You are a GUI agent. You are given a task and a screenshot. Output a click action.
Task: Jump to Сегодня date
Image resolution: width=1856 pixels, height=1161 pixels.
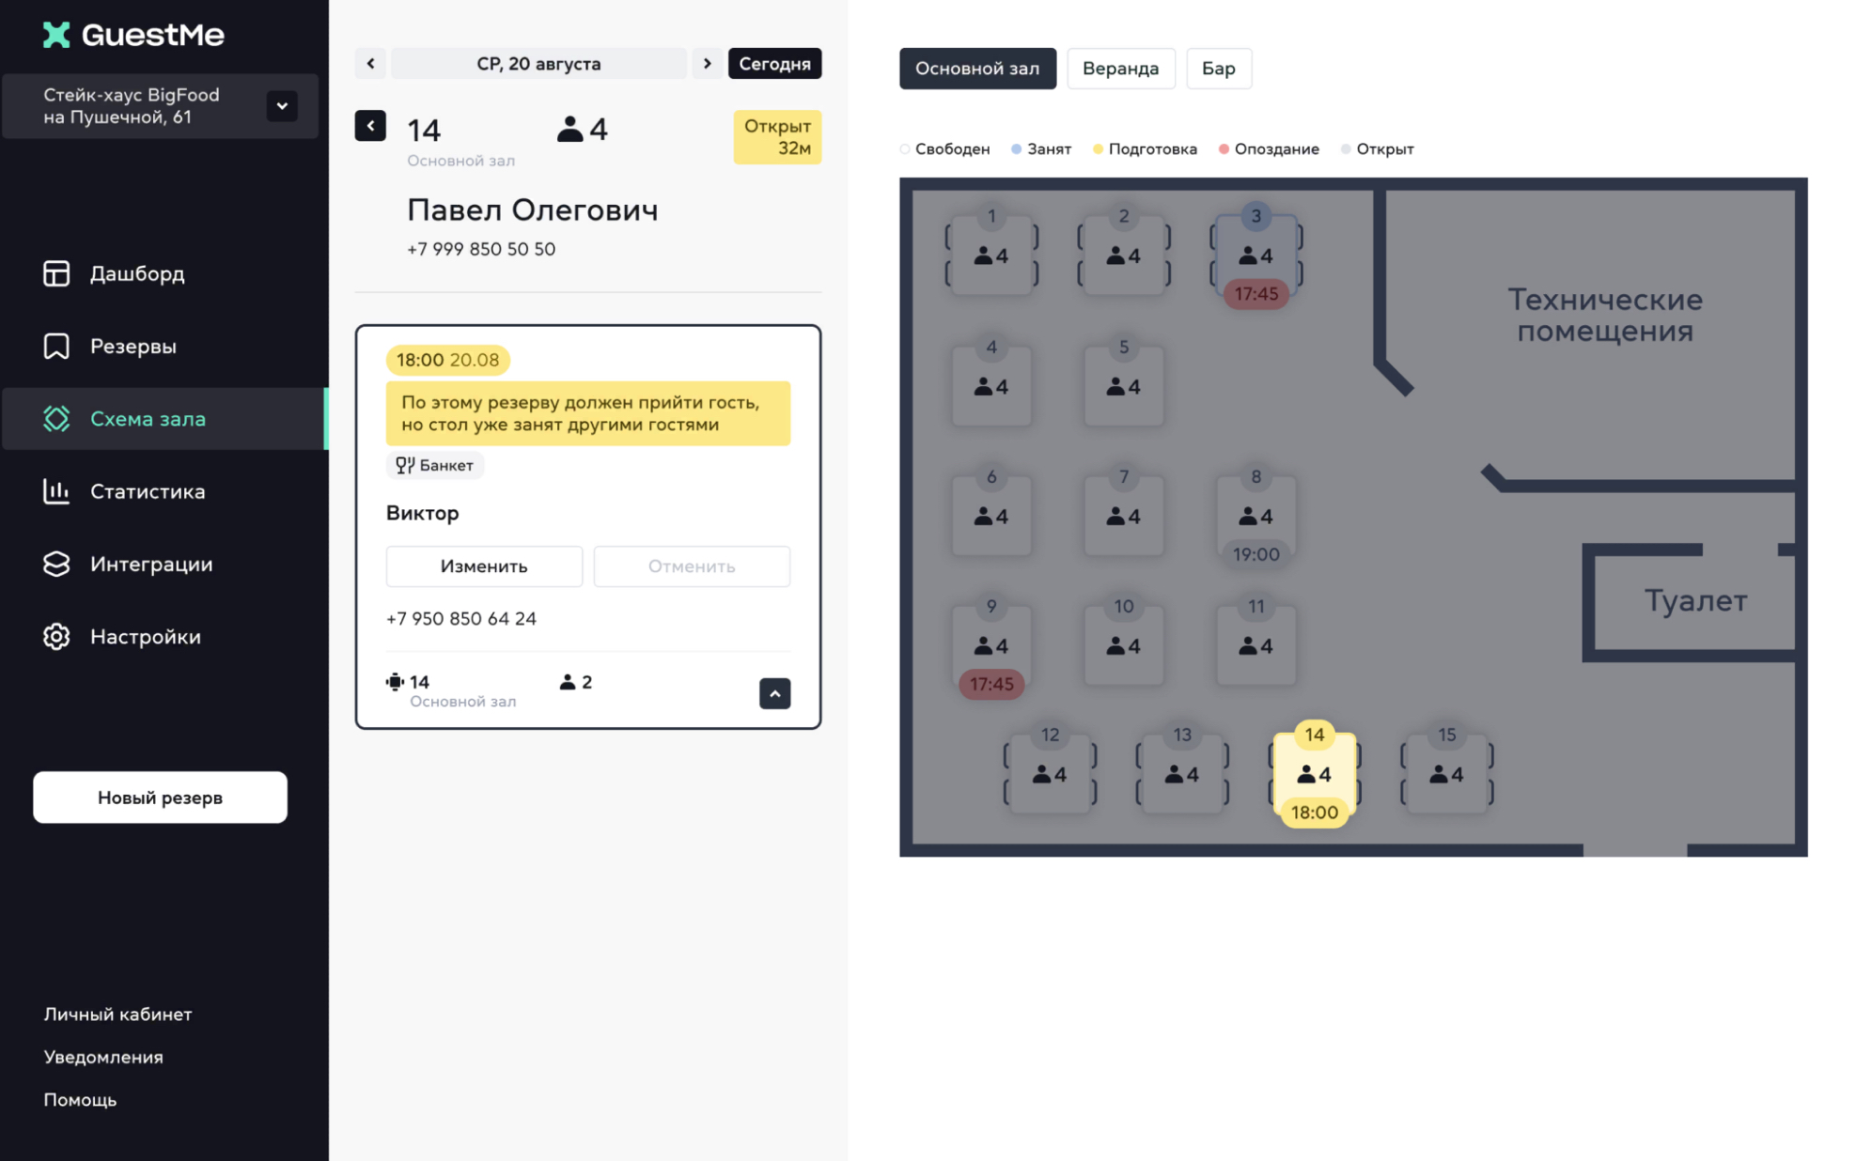pyautogui.click(x=774, y=64)
